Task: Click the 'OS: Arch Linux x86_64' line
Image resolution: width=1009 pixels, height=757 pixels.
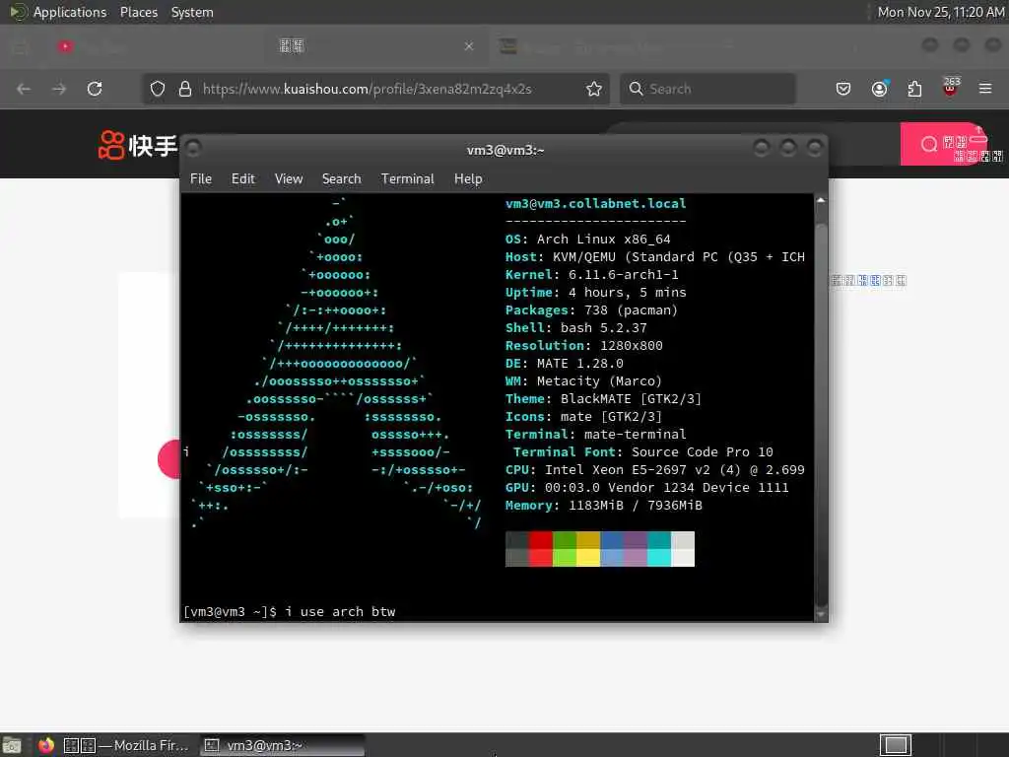Action: click(x=587, y=239)
